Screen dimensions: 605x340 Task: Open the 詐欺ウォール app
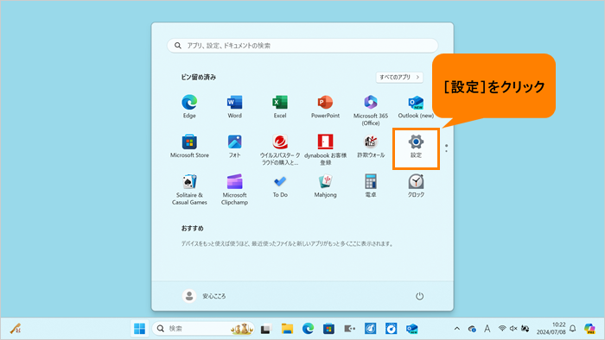click(371, 147)
